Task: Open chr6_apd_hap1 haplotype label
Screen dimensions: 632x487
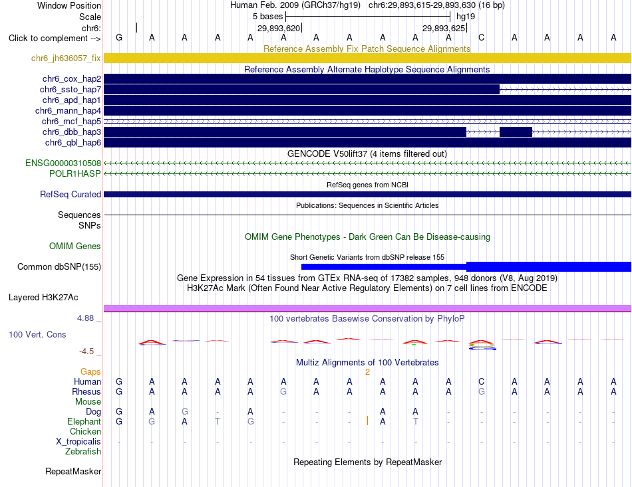Action: click(71, 100)
